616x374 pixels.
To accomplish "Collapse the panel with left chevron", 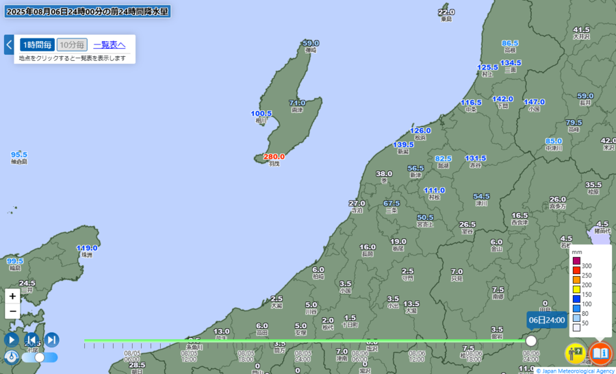I will click(x=9, y=45).
